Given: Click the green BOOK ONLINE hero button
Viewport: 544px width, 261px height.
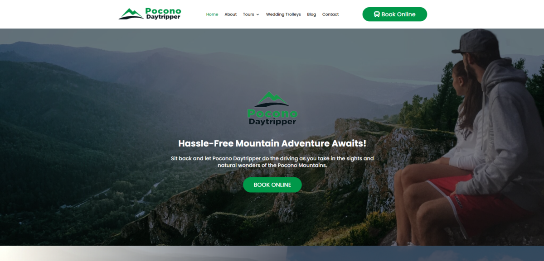Looking at the screenshot, I should (x=272, y=185).
